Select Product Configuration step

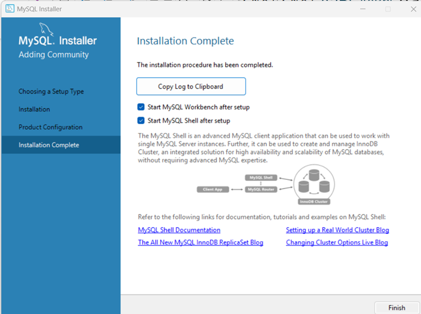(50, 127)
